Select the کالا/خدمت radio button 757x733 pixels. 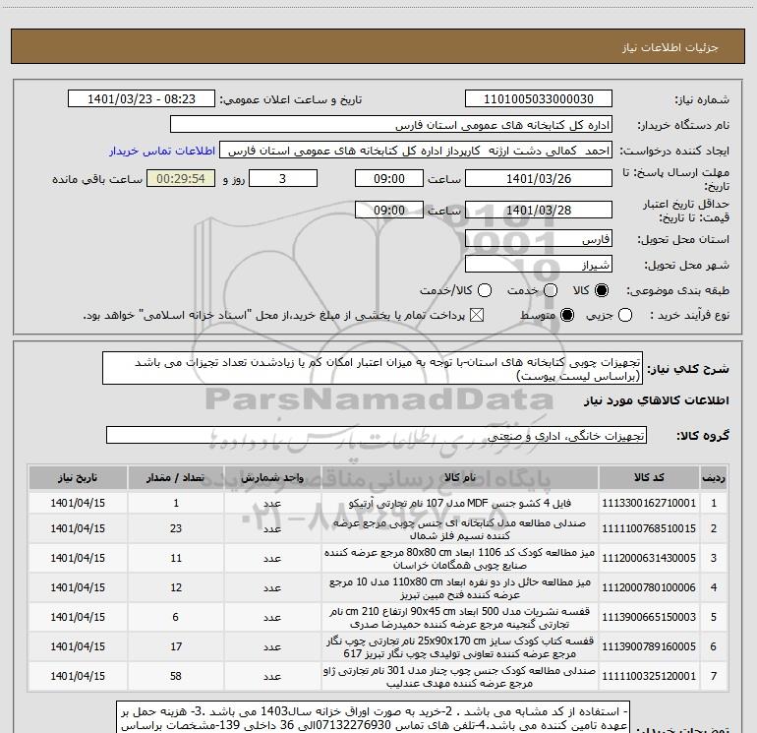(485, 290)
